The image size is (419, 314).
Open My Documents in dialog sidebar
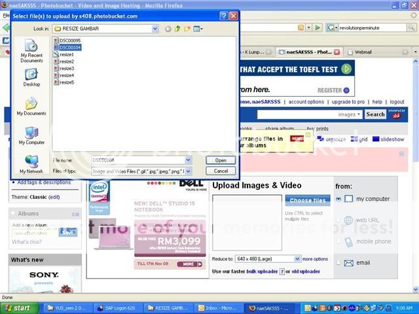(31, 107)
